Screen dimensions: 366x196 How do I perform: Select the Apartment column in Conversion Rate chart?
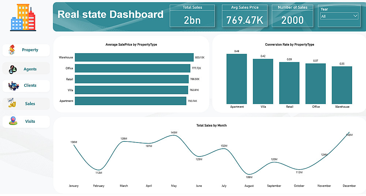point(237,79)
